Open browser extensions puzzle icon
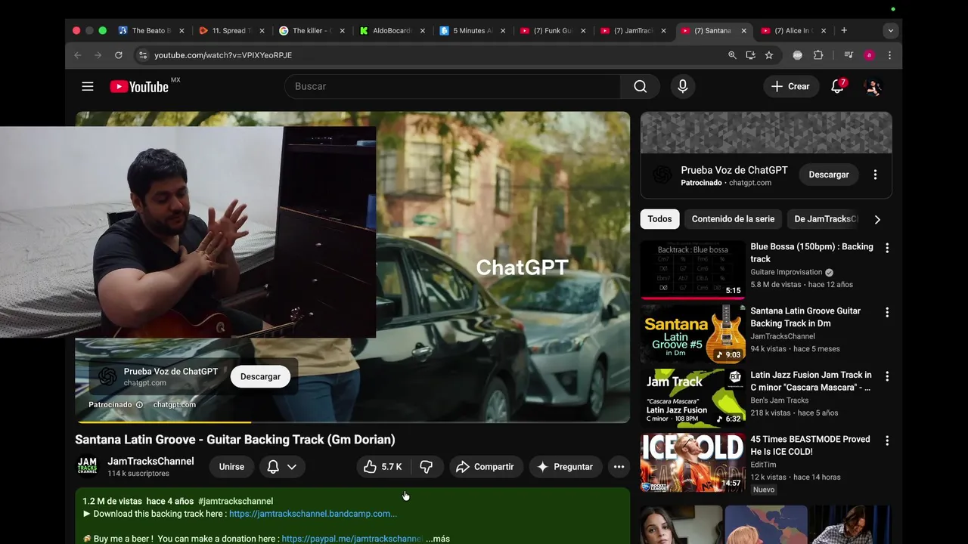 tap(818, 55)
